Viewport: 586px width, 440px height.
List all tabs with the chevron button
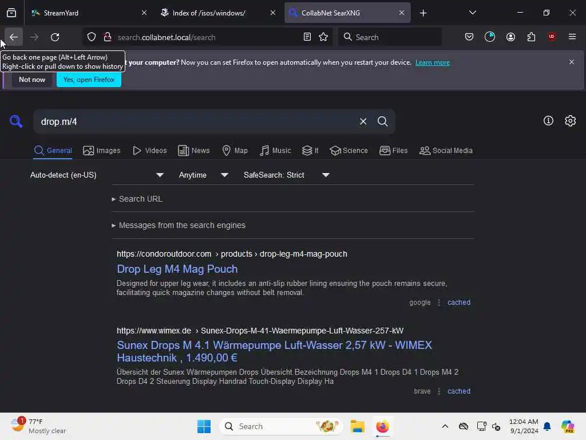coord(472,13)
